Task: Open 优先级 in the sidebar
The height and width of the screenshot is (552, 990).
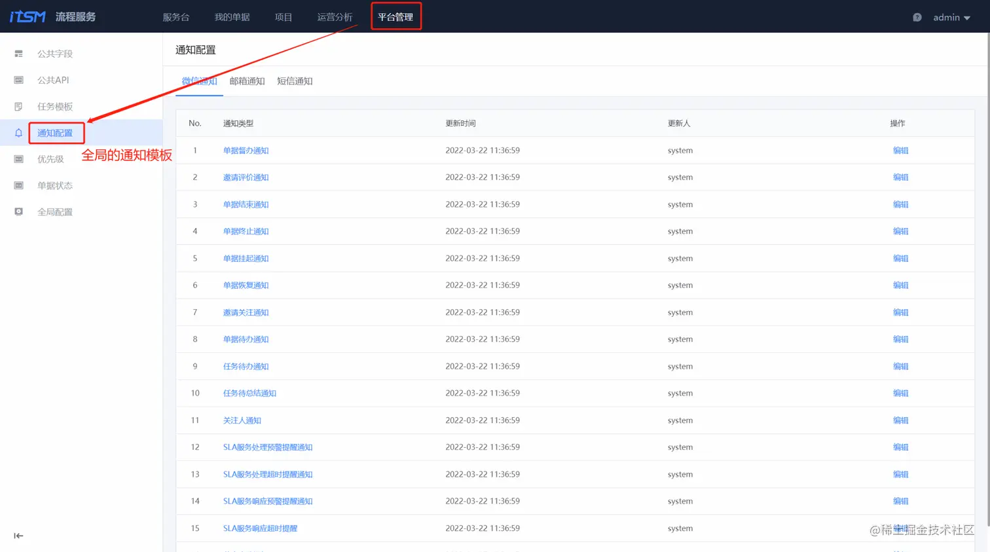Action: 50,159
